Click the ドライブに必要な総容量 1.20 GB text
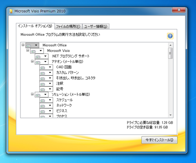The image size is (196, 163). pyautogui.click(x=150, y=123)
